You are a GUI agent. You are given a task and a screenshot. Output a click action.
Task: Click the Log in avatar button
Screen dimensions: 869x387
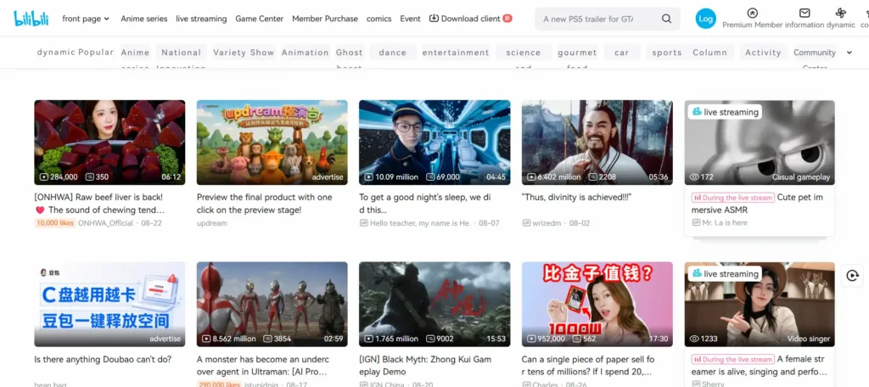click(x=705, y=19)
